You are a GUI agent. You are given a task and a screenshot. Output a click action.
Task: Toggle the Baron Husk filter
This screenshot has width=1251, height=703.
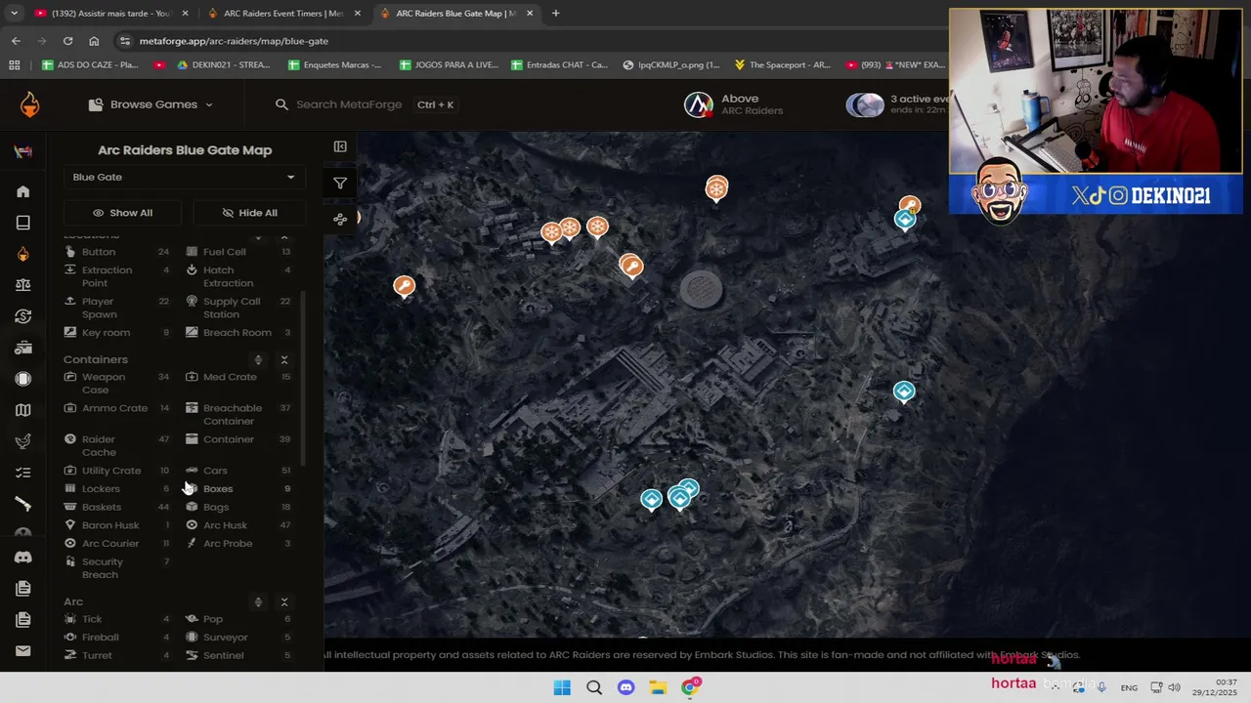(x=115, y=525)
